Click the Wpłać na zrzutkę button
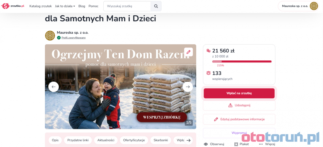 [239, 93]
